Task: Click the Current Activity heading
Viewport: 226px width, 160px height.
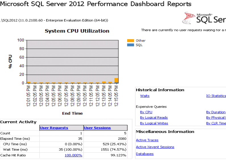Action: [x=18, y=122]
